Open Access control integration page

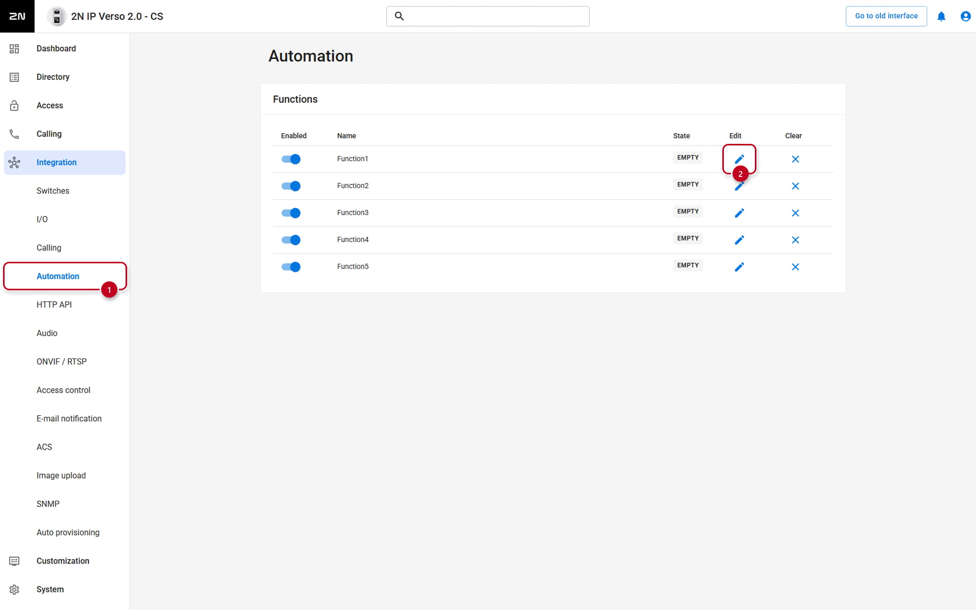pos(65,390)
